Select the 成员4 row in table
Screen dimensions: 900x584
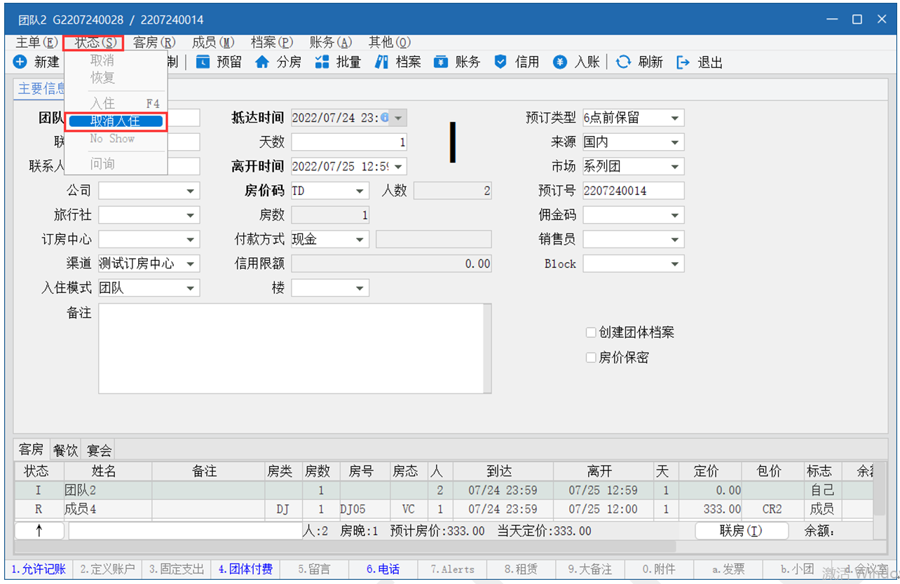pos(444,510)
